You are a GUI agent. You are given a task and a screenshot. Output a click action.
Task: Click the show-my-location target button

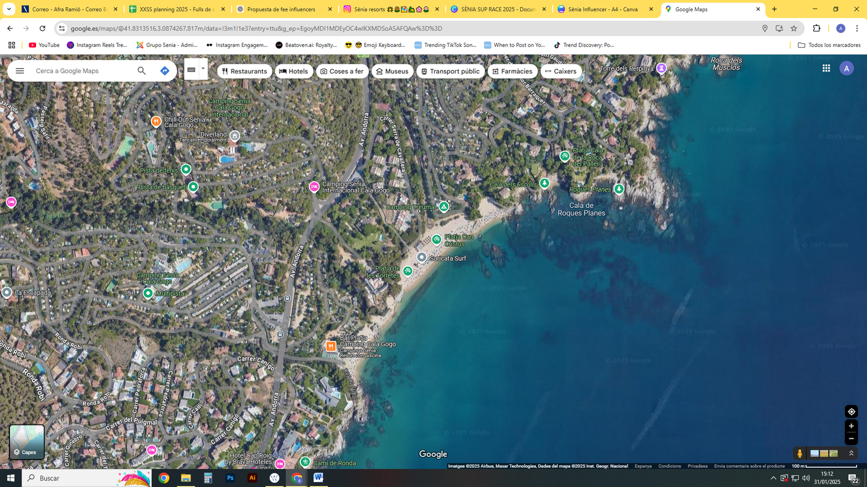[851, 411]
